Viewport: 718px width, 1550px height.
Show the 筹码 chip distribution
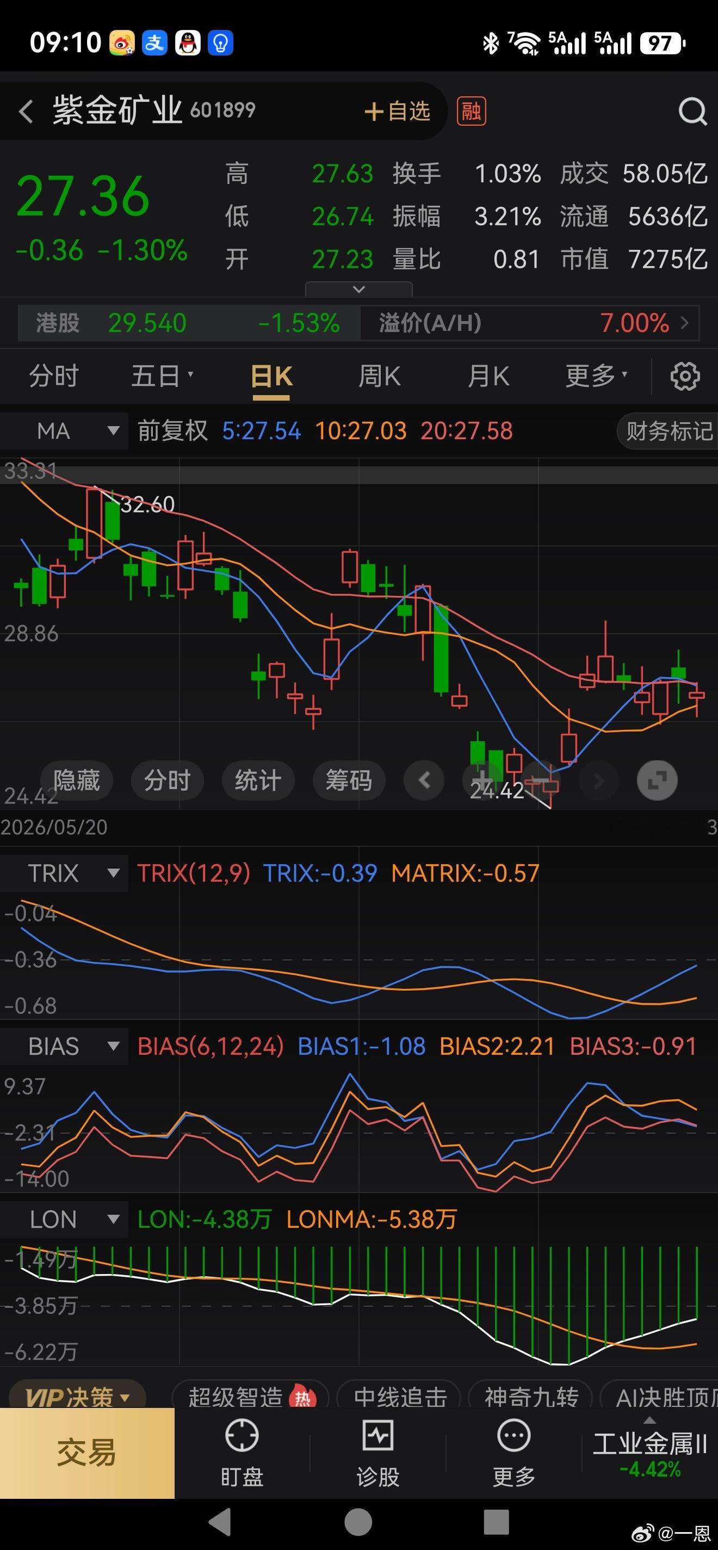click(349, 780)
